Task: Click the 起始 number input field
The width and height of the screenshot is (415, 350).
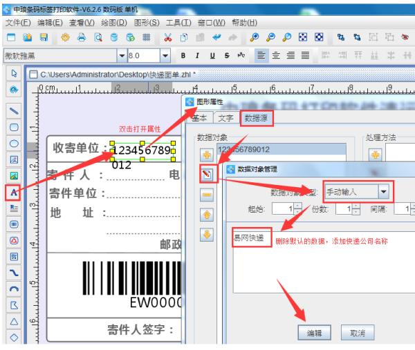Action: [x=280, y=208]
